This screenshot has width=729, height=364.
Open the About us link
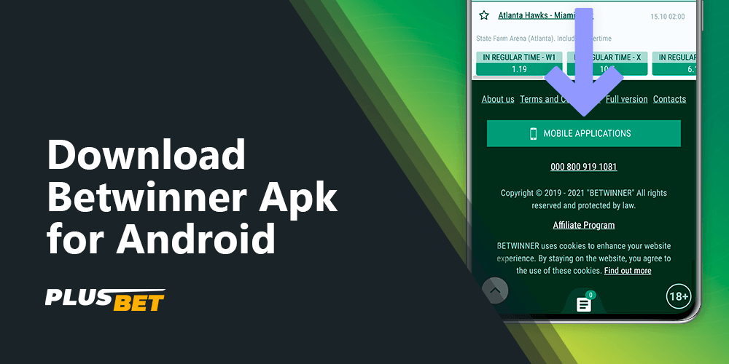point(498,99)
